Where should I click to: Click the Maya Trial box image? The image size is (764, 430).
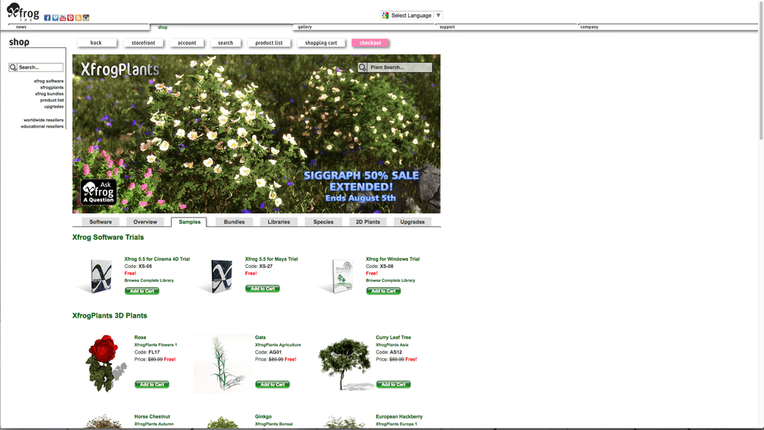pyautogui.click(x=222, y=276)
